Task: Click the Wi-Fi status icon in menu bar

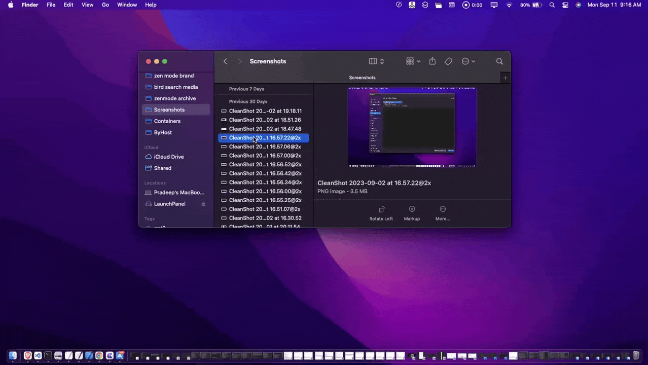Action: [x=509, y=5]
